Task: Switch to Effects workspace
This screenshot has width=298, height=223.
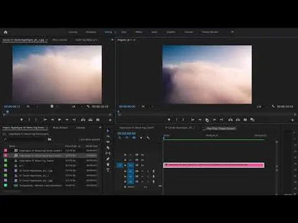Action: tap(138, 32)
